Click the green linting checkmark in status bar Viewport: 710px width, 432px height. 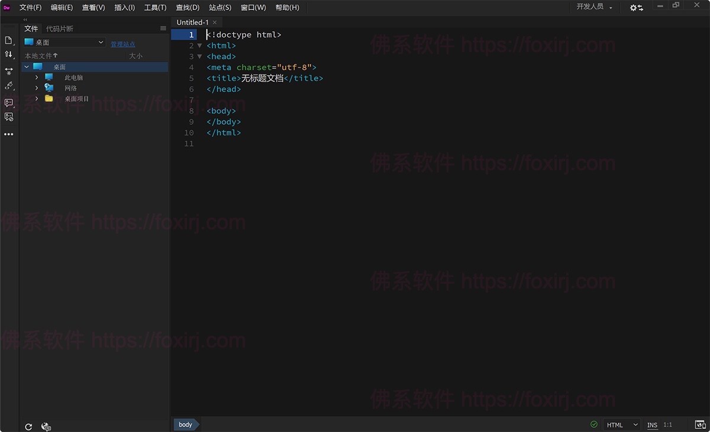pos(593,424)
